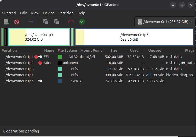Click the Undo last operation icon
196x137 pixels.
71,22
